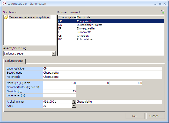This screenshot has width=169, height=123.
Task: Sort by the Ladungstraeger column header
Action: pos(67,17)
